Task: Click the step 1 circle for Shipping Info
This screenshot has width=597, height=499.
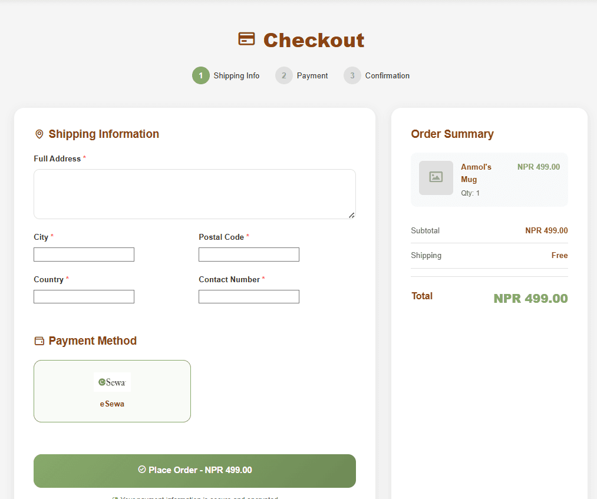Action: coord(200,75)
